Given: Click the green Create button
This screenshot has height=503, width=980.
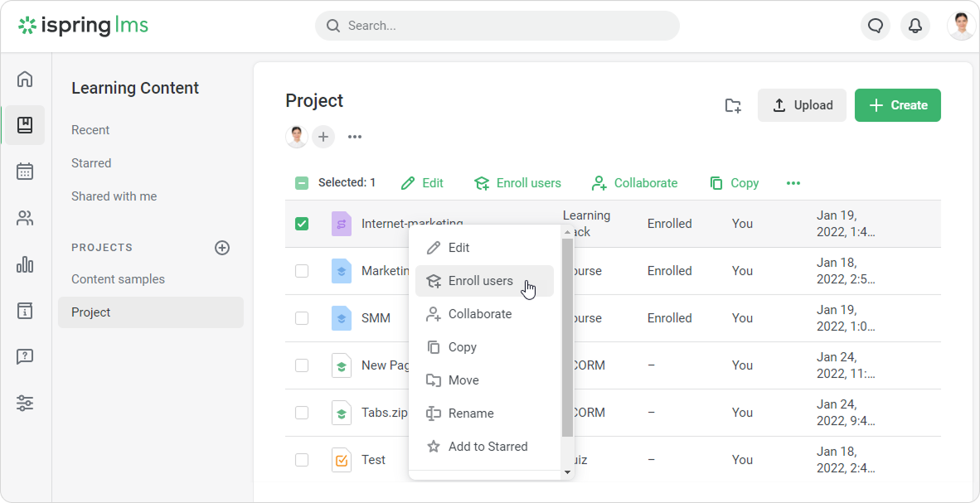Looking at the screenshot, I should point(897,105).
